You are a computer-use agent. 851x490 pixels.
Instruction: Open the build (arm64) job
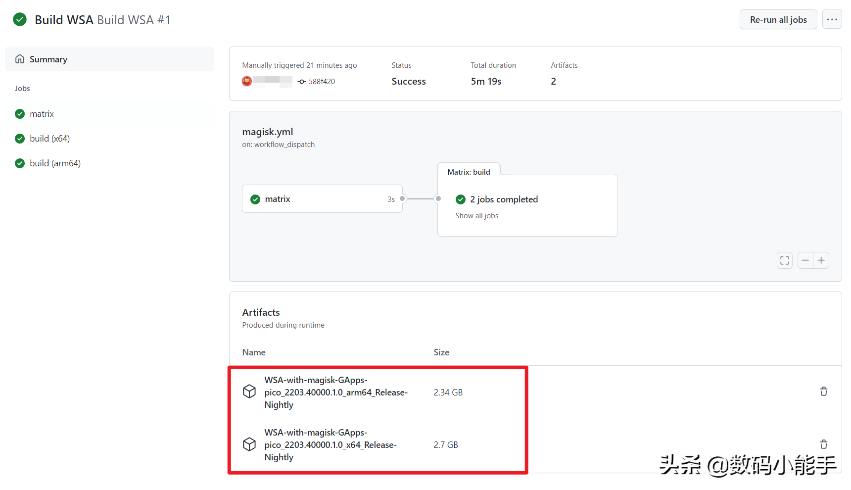[55, 163]
